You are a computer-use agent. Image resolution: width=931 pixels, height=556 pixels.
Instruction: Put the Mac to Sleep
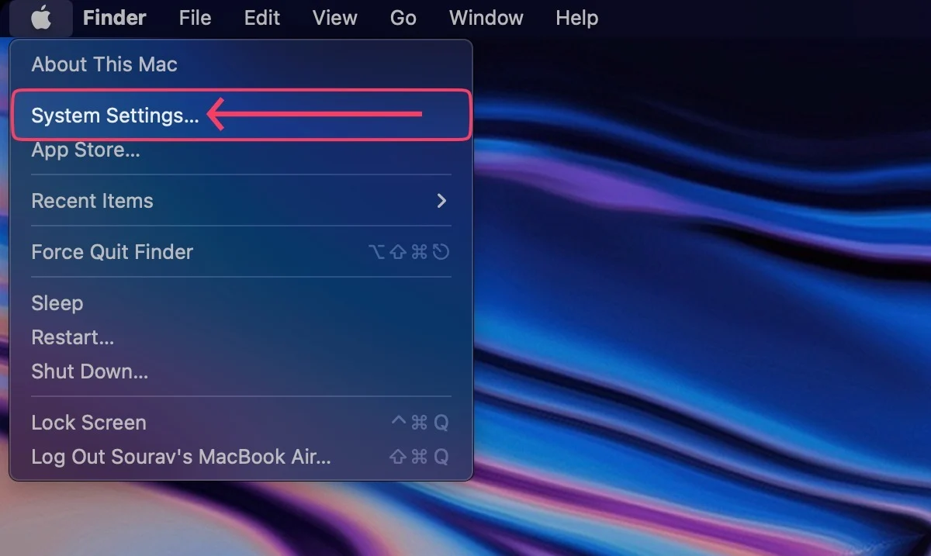241,303
